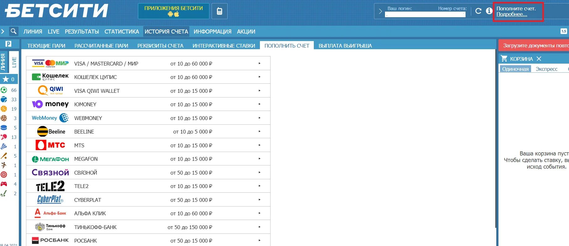
Task: Expand the left navigation chevron
Action: pyautogui.click(x=3, y=31)
